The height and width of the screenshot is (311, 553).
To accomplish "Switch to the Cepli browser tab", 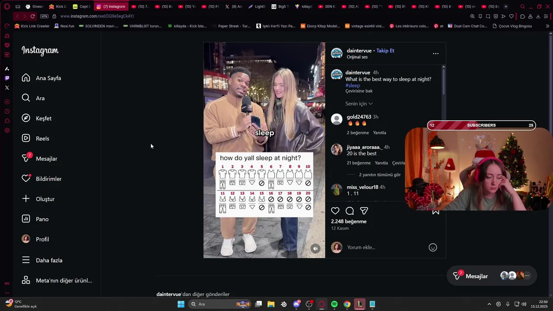I will click(x=81, y=6).
